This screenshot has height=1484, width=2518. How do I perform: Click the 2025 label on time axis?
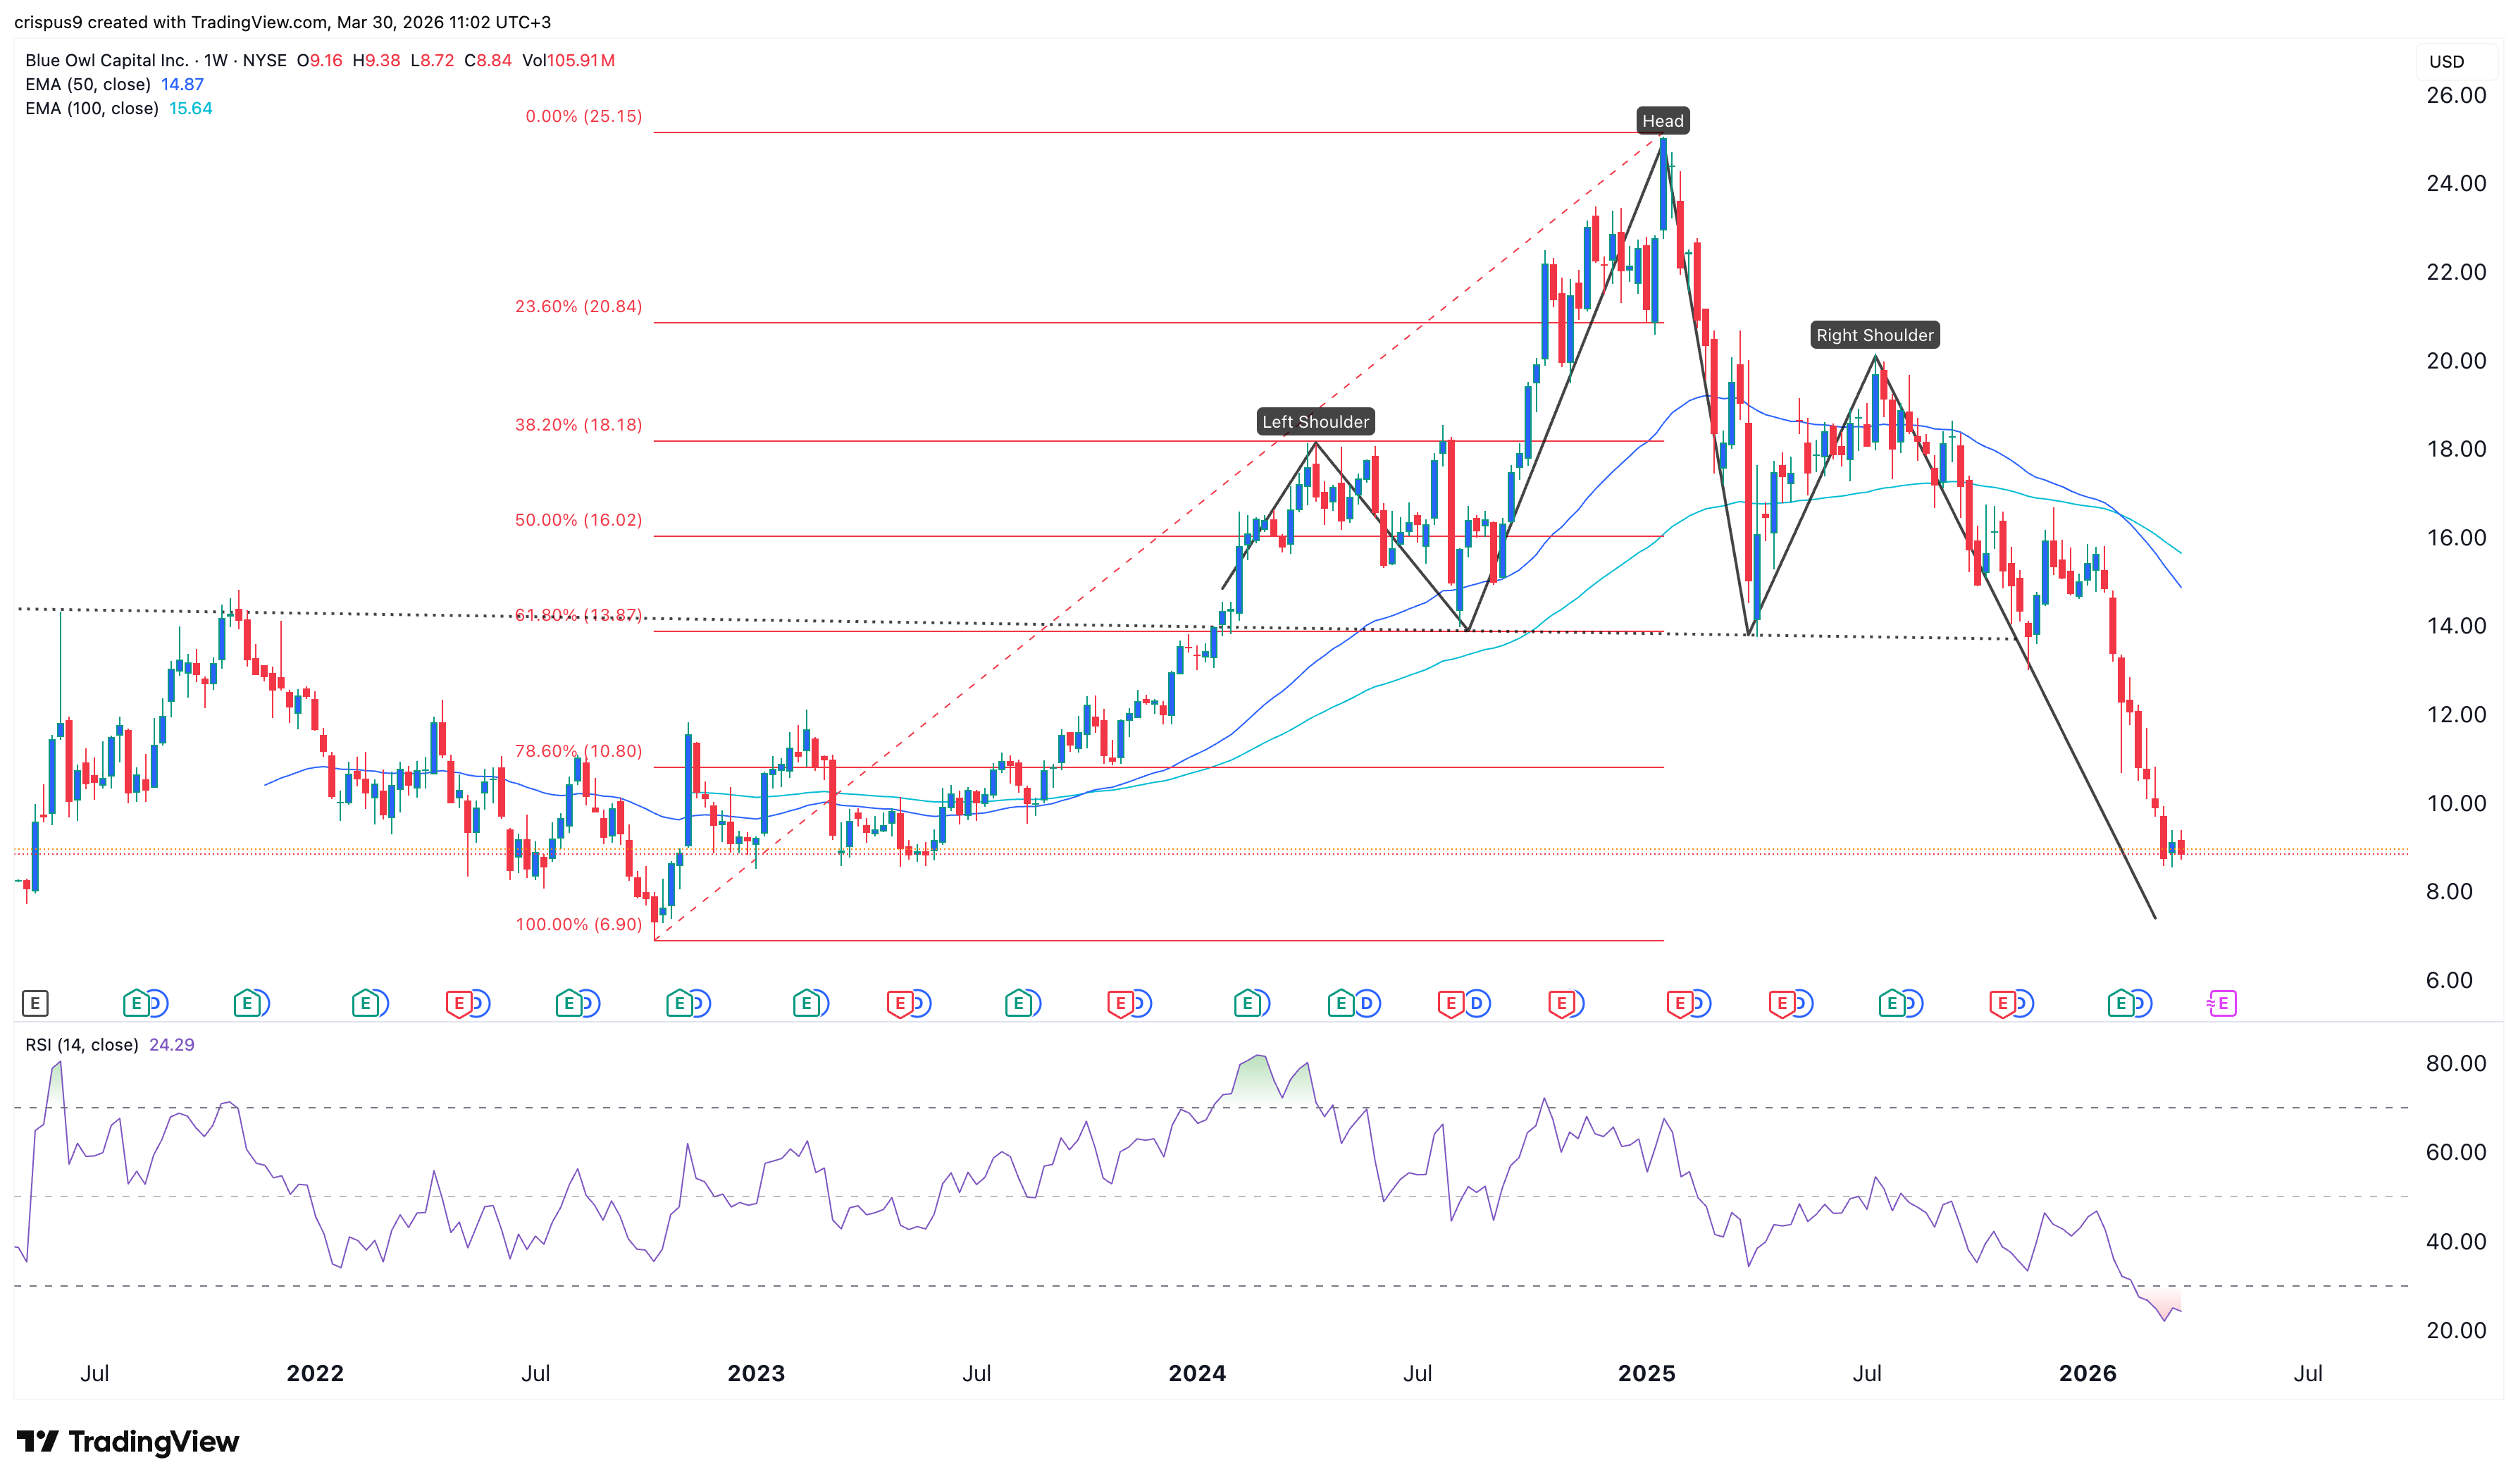click(x=1646, y=1373)
